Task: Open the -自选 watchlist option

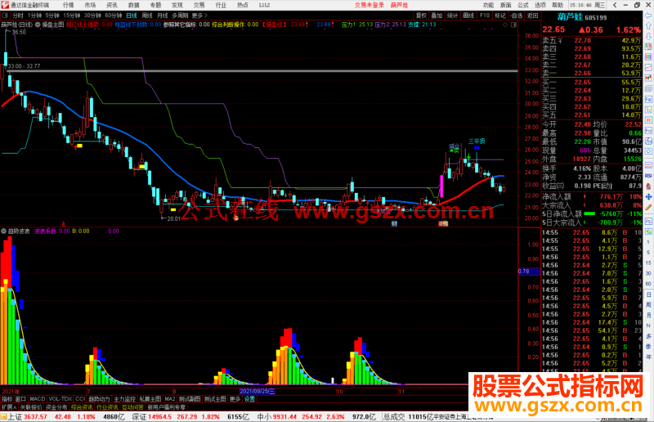Action: point(517,16)
